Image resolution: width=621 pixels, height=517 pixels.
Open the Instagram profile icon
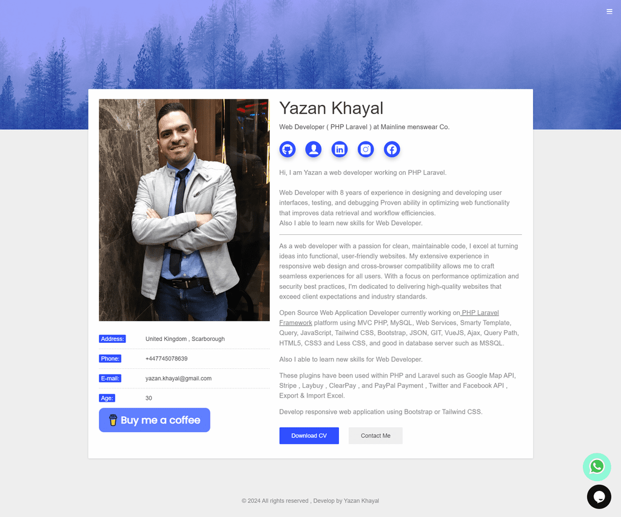pos(366,149)
